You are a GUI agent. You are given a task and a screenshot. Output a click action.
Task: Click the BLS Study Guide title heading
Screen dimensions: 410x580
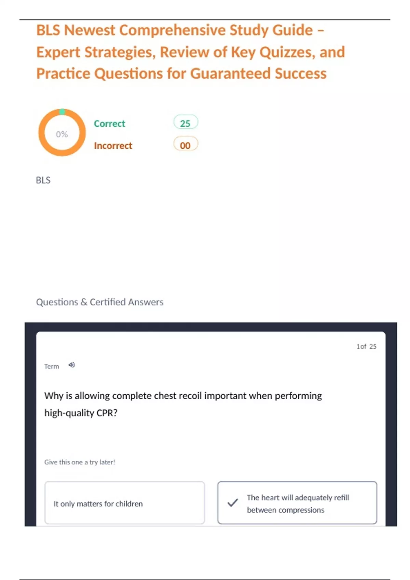[x=180, y=30]
